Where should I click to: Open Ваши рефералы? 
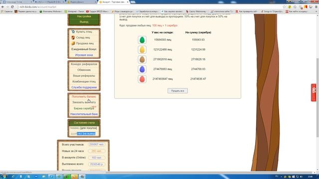click(x=84, y=76)
